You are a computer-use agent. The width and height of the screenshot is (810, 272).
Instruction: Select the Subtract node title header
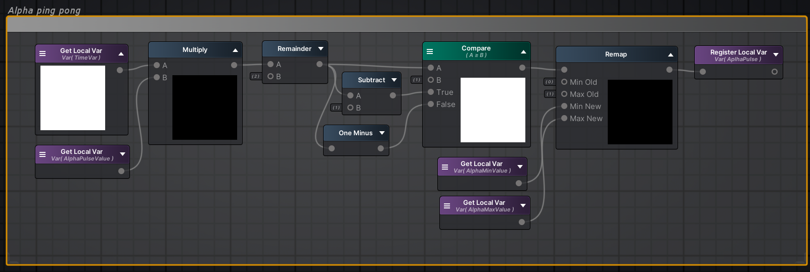(x=371, y=80)
